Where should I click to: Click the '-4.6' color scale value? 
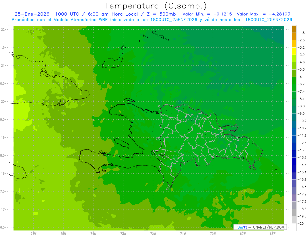301,62
